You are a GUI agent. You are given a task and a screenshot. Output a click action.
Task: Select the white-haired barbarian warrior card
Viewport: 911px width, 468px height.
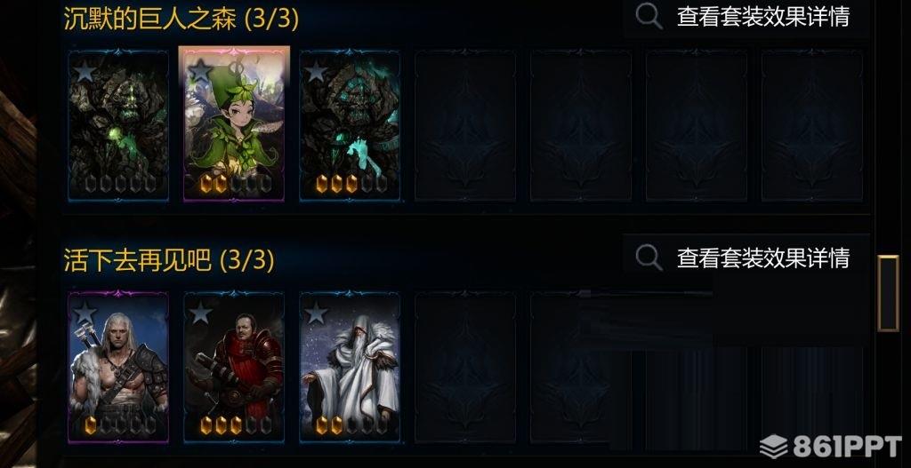click(x=118, y=367)
